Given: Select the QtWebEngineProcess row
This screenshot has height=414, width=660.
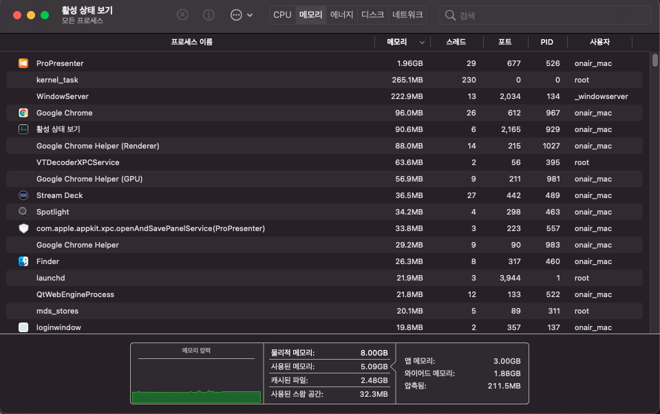Looking at the screenshot, I should point(324,294).
